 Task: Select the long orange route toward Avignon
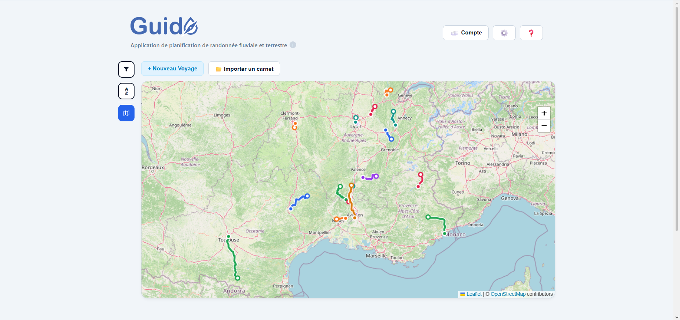click(351, 201)
